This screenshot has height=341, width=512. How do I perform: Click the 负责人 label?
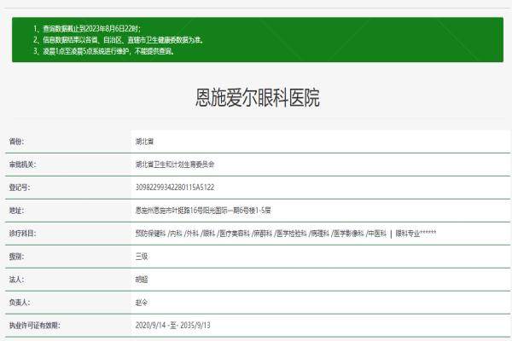tap(20, 303)
